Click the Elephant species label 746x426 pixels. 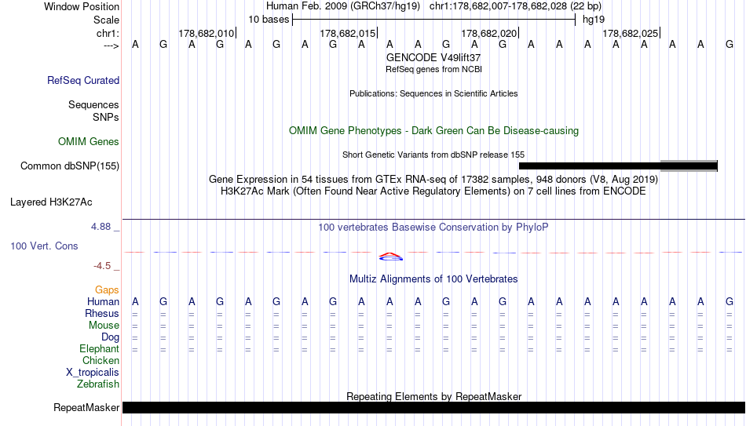click(x=100, y=349)
